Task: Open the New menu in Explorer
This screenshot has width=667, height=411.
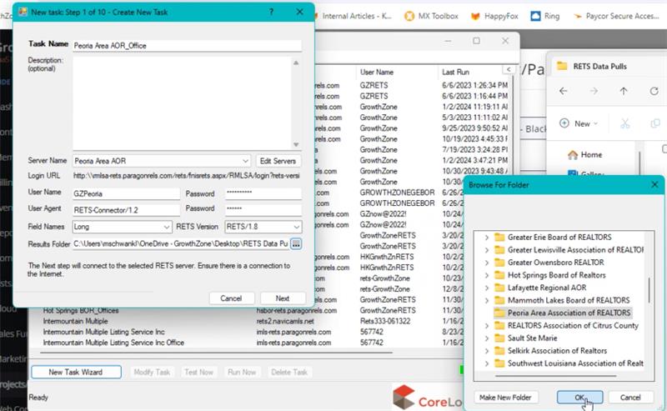Action: (x=574, y=123)
